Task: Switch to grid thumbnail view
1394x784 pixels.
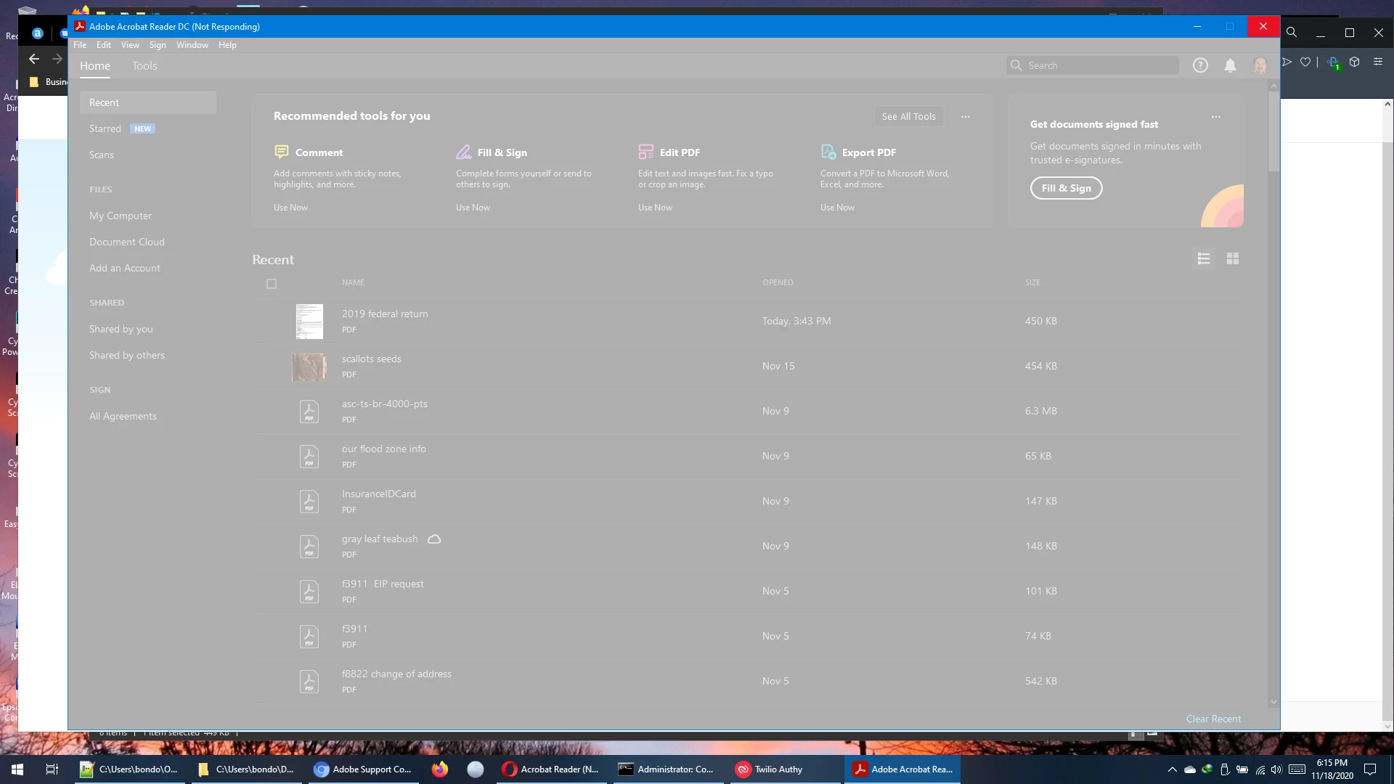Action: 1232,258
